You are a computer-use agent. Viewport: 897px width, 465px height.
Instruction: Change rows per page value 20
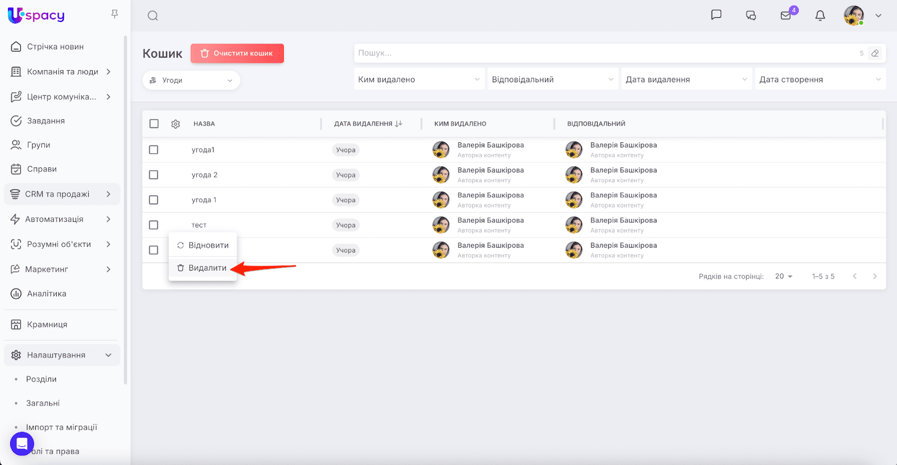point(783,276)
